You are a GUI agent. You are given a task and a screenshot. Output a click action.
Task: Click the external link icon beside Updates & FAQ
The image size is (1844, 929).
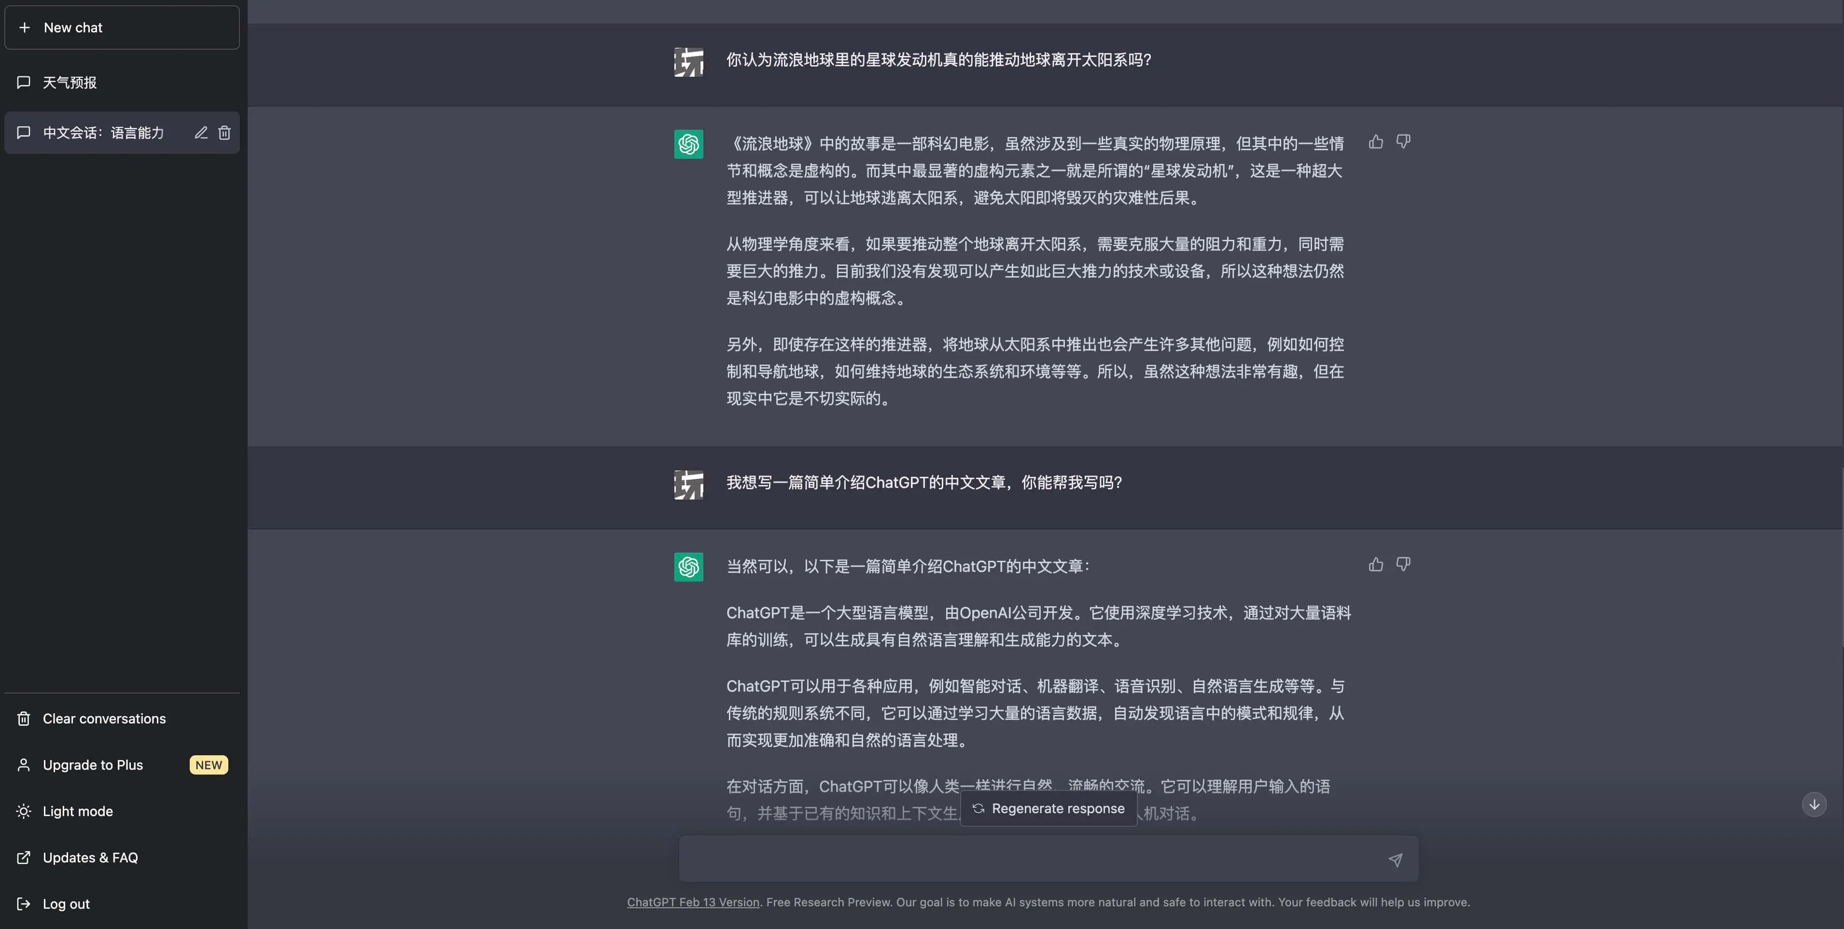pos(24,858)
